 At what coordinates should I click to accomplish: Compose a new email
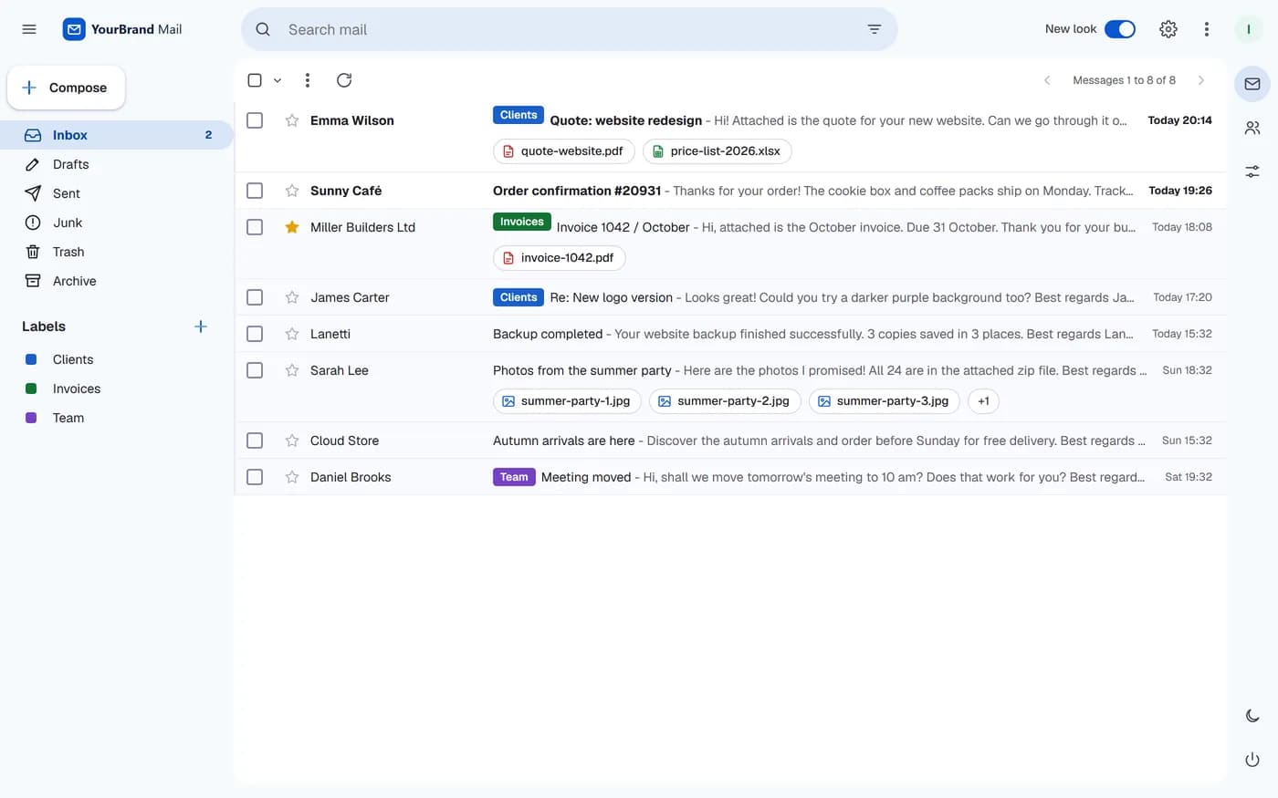(x=66, y=88)
